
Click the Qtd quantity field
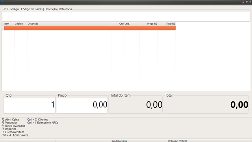[30, 105]
